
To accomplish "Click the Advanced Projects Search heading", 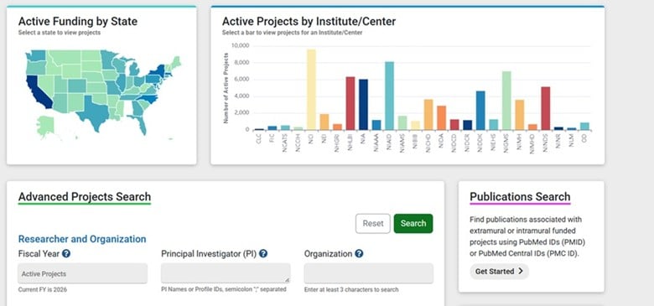I will pyautogui.click(x=85, y=197).
